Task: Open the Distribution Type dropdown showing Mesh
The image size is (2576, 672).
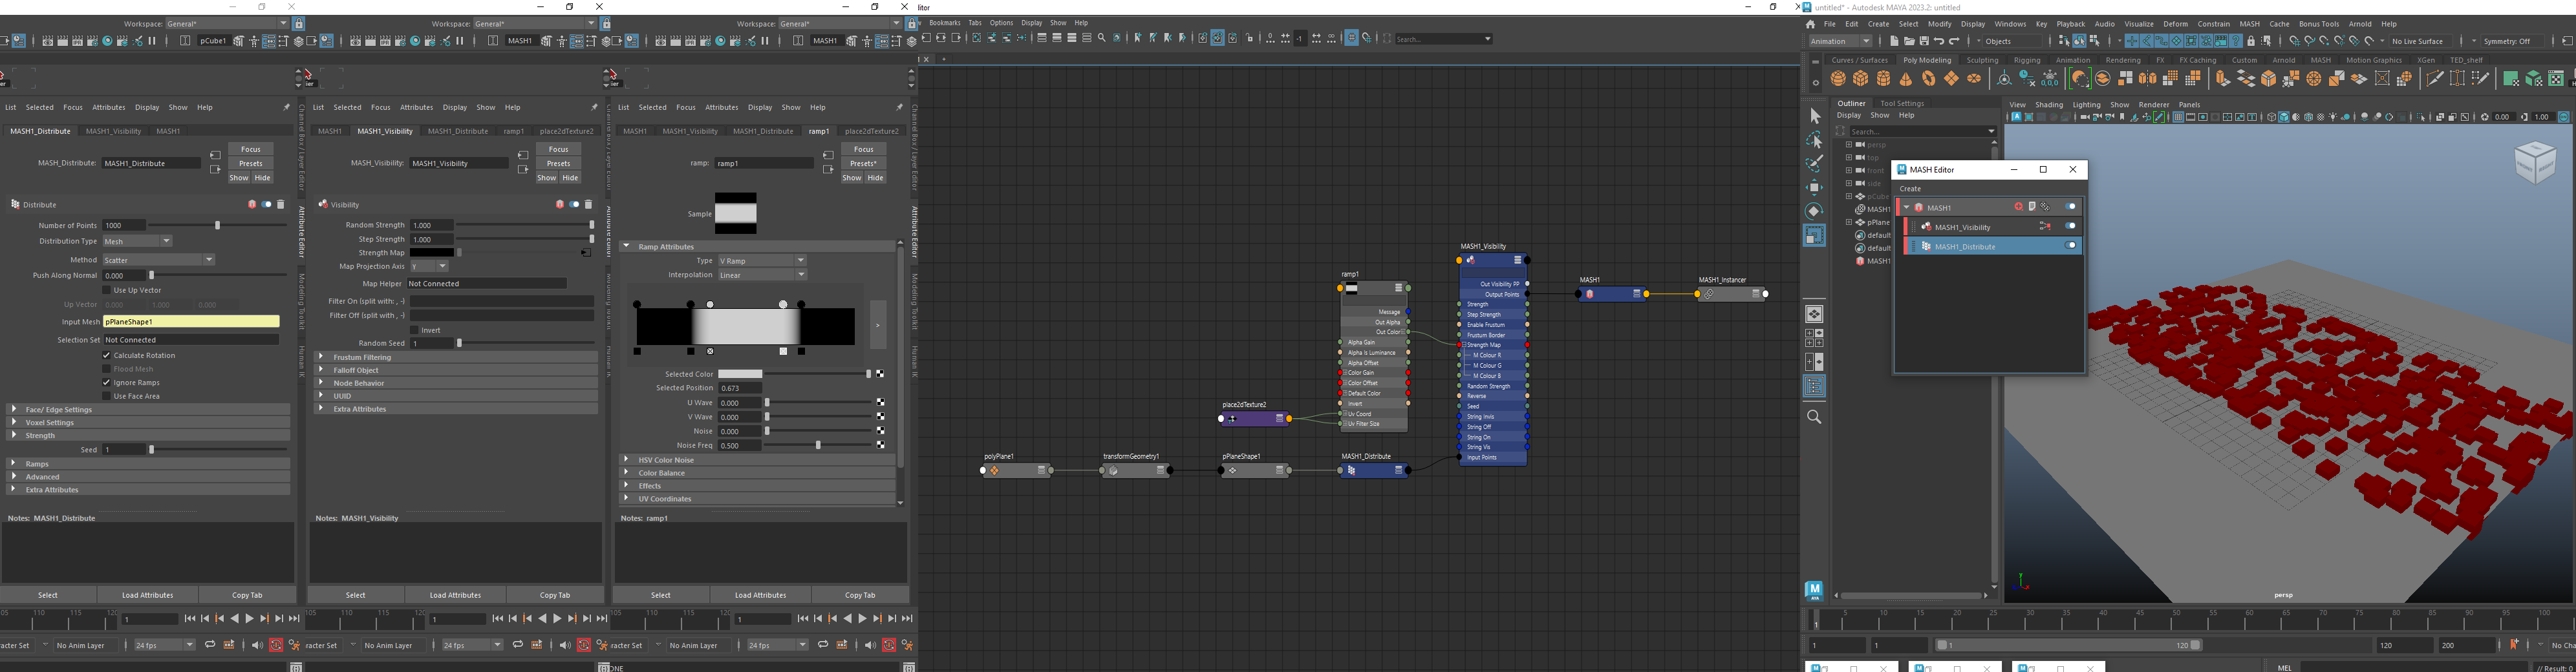Action: tap(137, 241)
